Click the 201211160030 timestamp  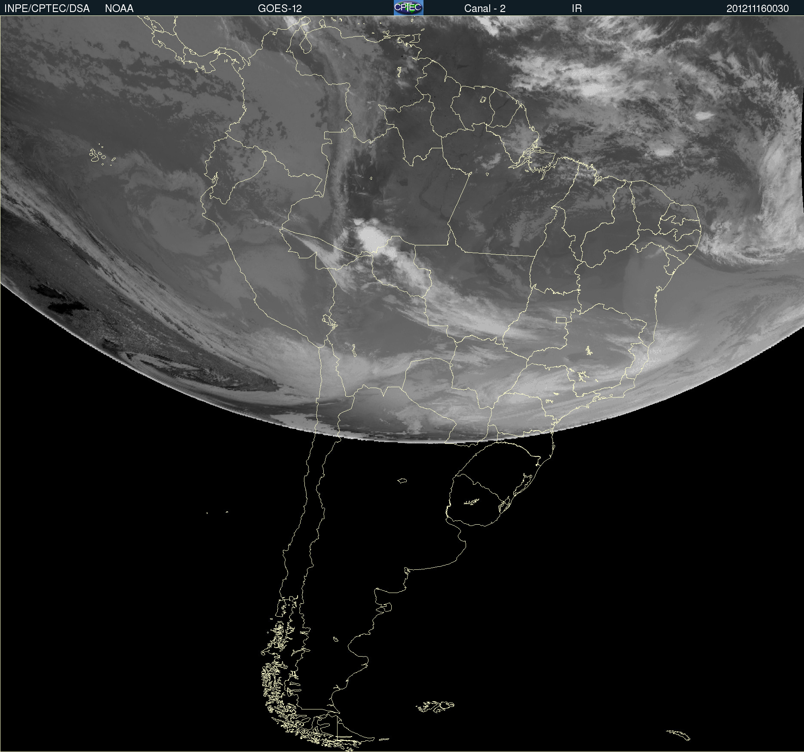[x=758, y=9]
